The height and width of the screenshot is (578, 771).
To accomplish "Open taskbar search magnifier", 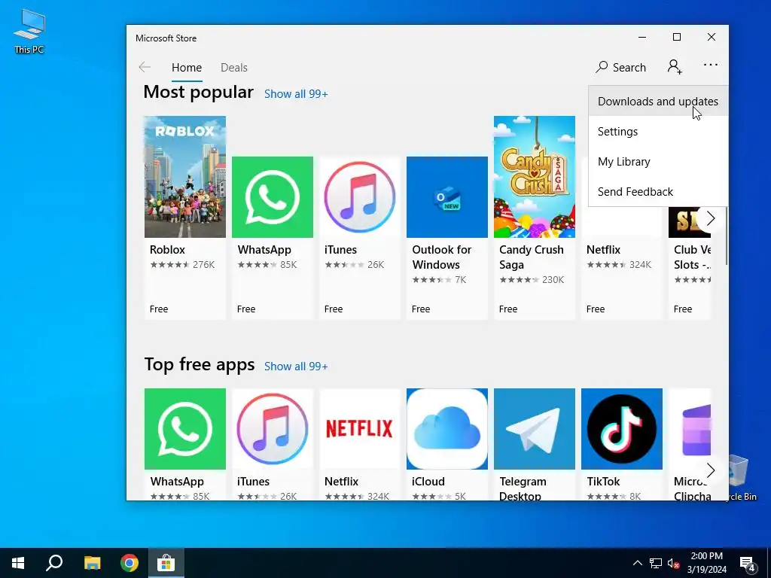I will coord(54,563).
